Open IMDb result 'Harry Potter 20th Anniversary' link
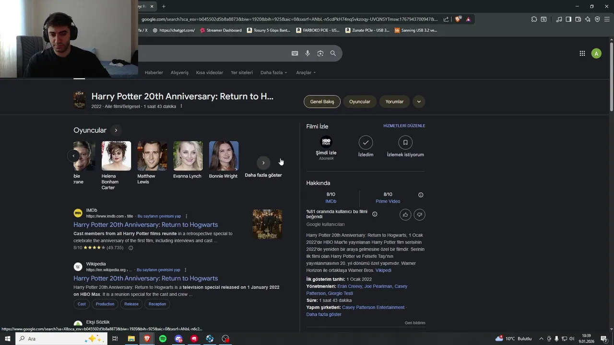The width and height of the screenshot is (614, 345). 145,224
